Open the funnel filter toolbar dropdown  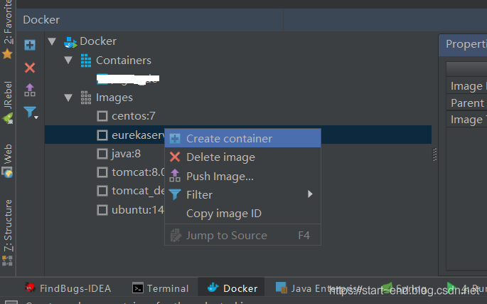pos(30,112)
